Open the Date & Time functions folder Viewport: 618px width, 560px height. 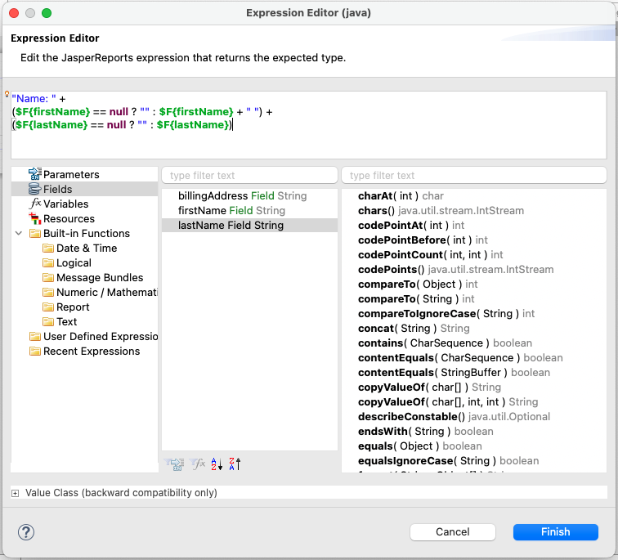pyautogui.click(x=86, y=248)
